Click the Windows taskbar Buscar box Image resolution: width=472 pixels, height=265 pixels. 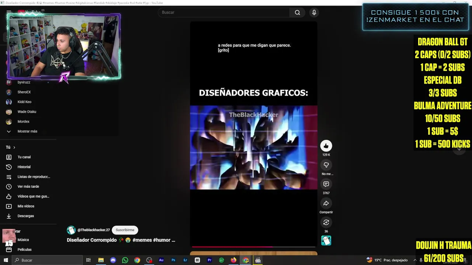(47, 260)
